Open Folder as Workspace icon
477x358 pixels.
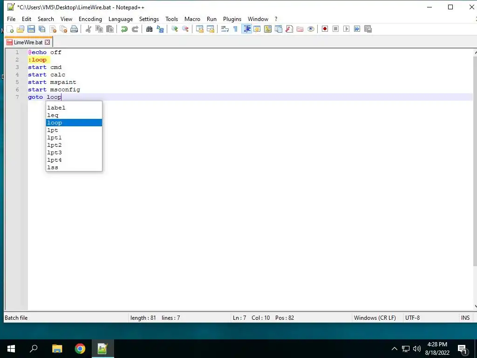300,29
